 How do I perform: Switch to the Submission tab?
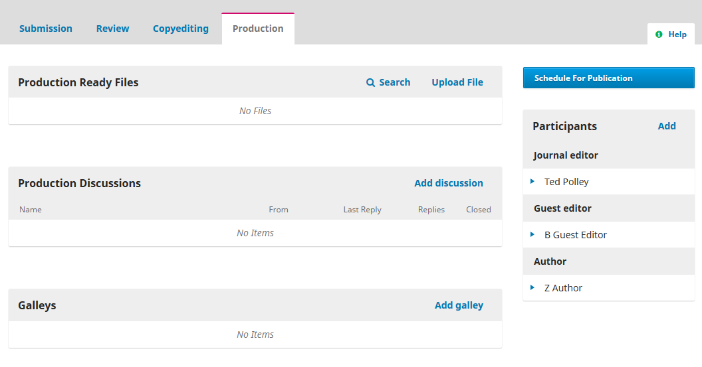click(x=46, y=29)
